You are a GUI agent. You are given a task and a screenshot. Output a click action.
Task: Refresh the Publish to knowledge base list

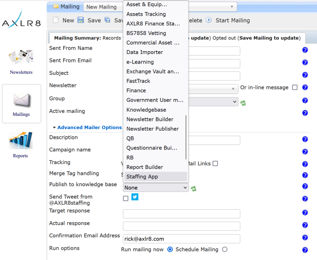[x=193, y=189]
